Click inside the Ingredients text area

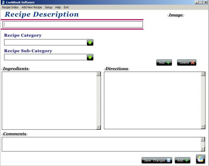49,101
